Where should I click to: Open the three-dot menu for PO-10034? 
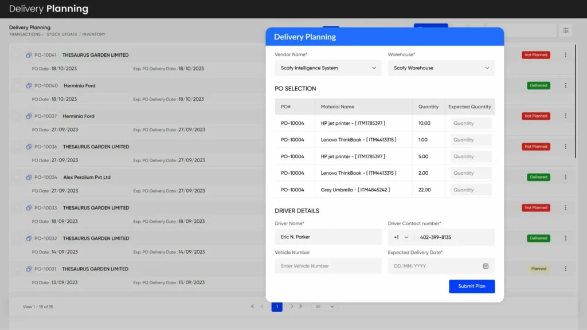[565, 177]
